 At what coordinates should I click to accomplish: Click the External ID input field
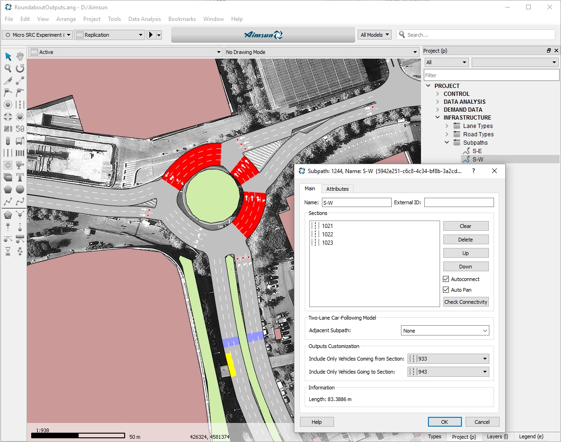pos(459,202)
